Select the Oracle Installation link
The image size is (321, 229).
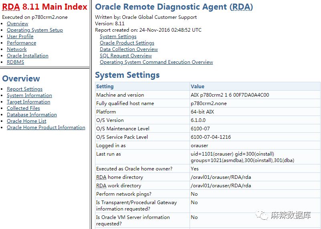coord(27,56)
